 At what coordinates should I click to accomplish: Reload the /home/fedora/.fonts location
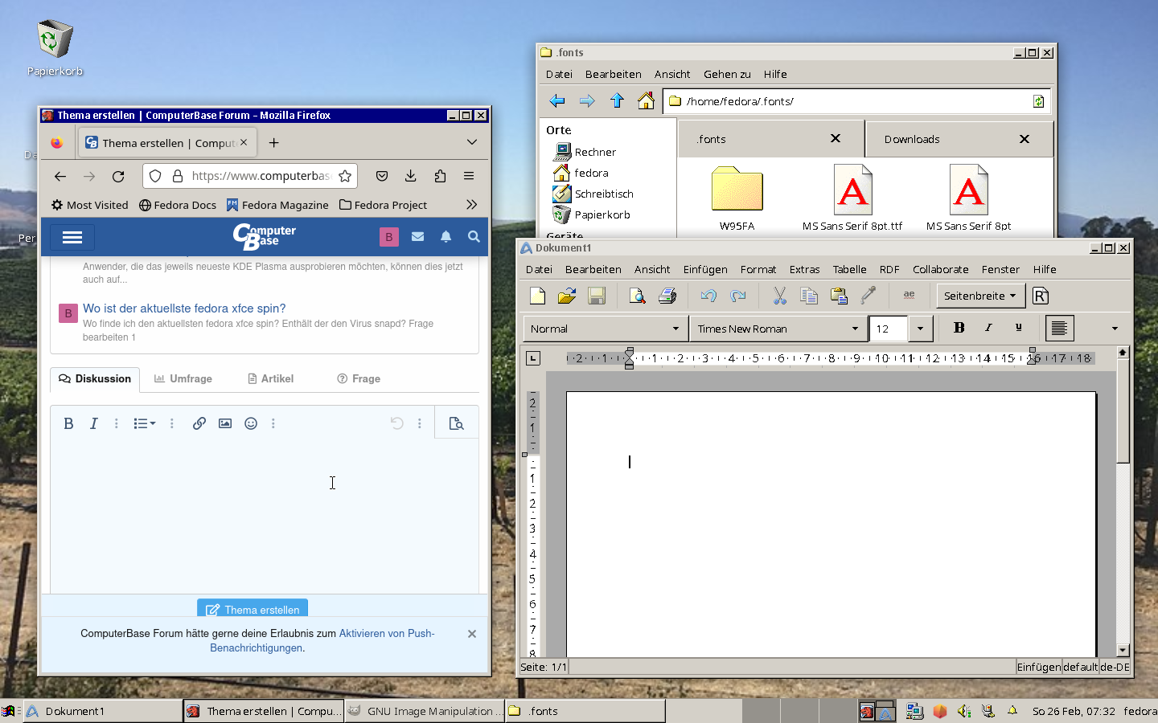coord(1039,101)
